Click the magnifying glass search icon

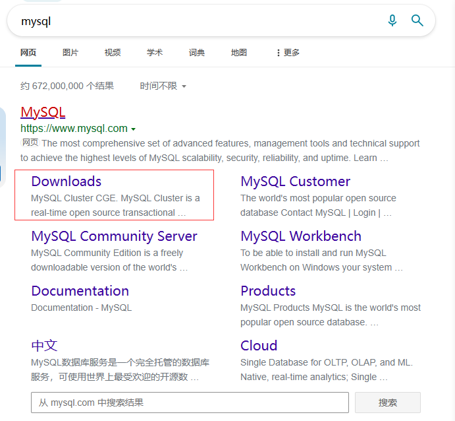pos(417,20)
